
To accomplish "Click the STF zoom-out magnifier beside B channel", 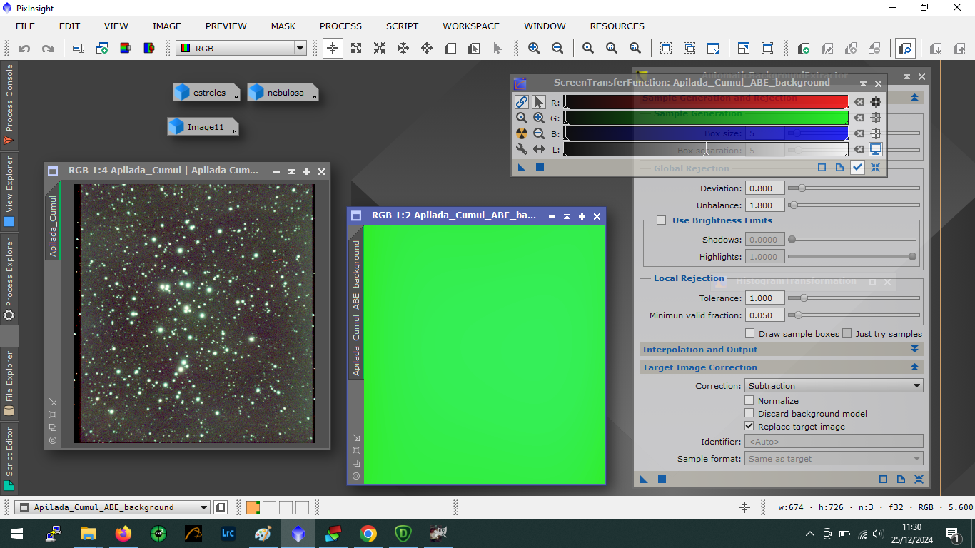I will point(539,133).
